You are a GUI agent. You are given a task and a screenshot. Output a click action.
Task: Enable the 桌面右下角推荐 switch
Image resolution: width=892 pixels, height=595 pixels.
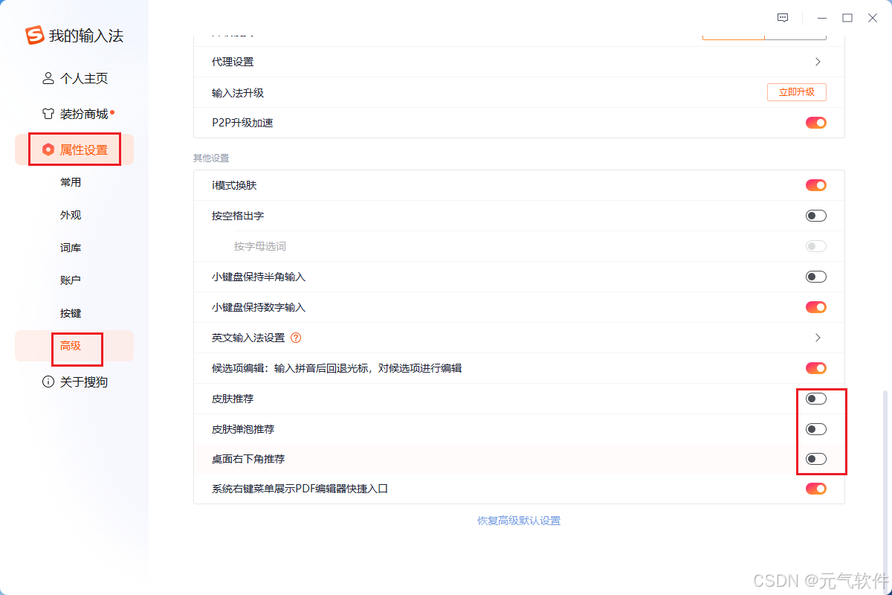tap(816, 459)
